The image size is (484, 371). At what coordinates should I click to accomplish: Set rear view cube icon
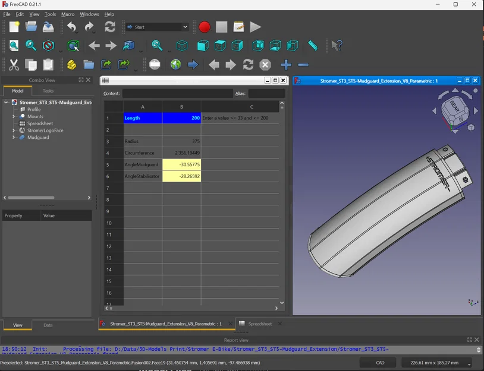coord(258,46)
